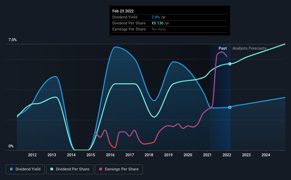Click the Feb 23 2022 tooltip header

coord(123,11)
